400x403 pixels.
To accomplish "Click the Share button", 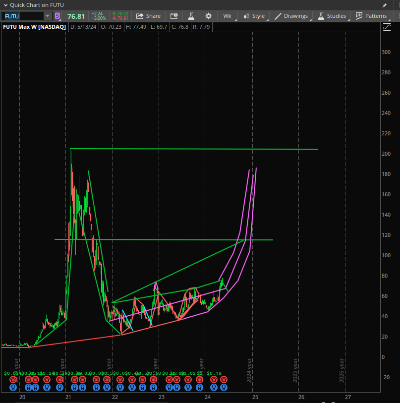I will [x=148, y=16].
